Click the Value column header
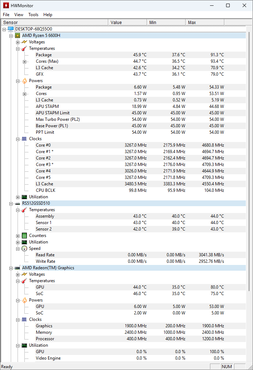Screen dimensions: 253x370 (127, 22)
